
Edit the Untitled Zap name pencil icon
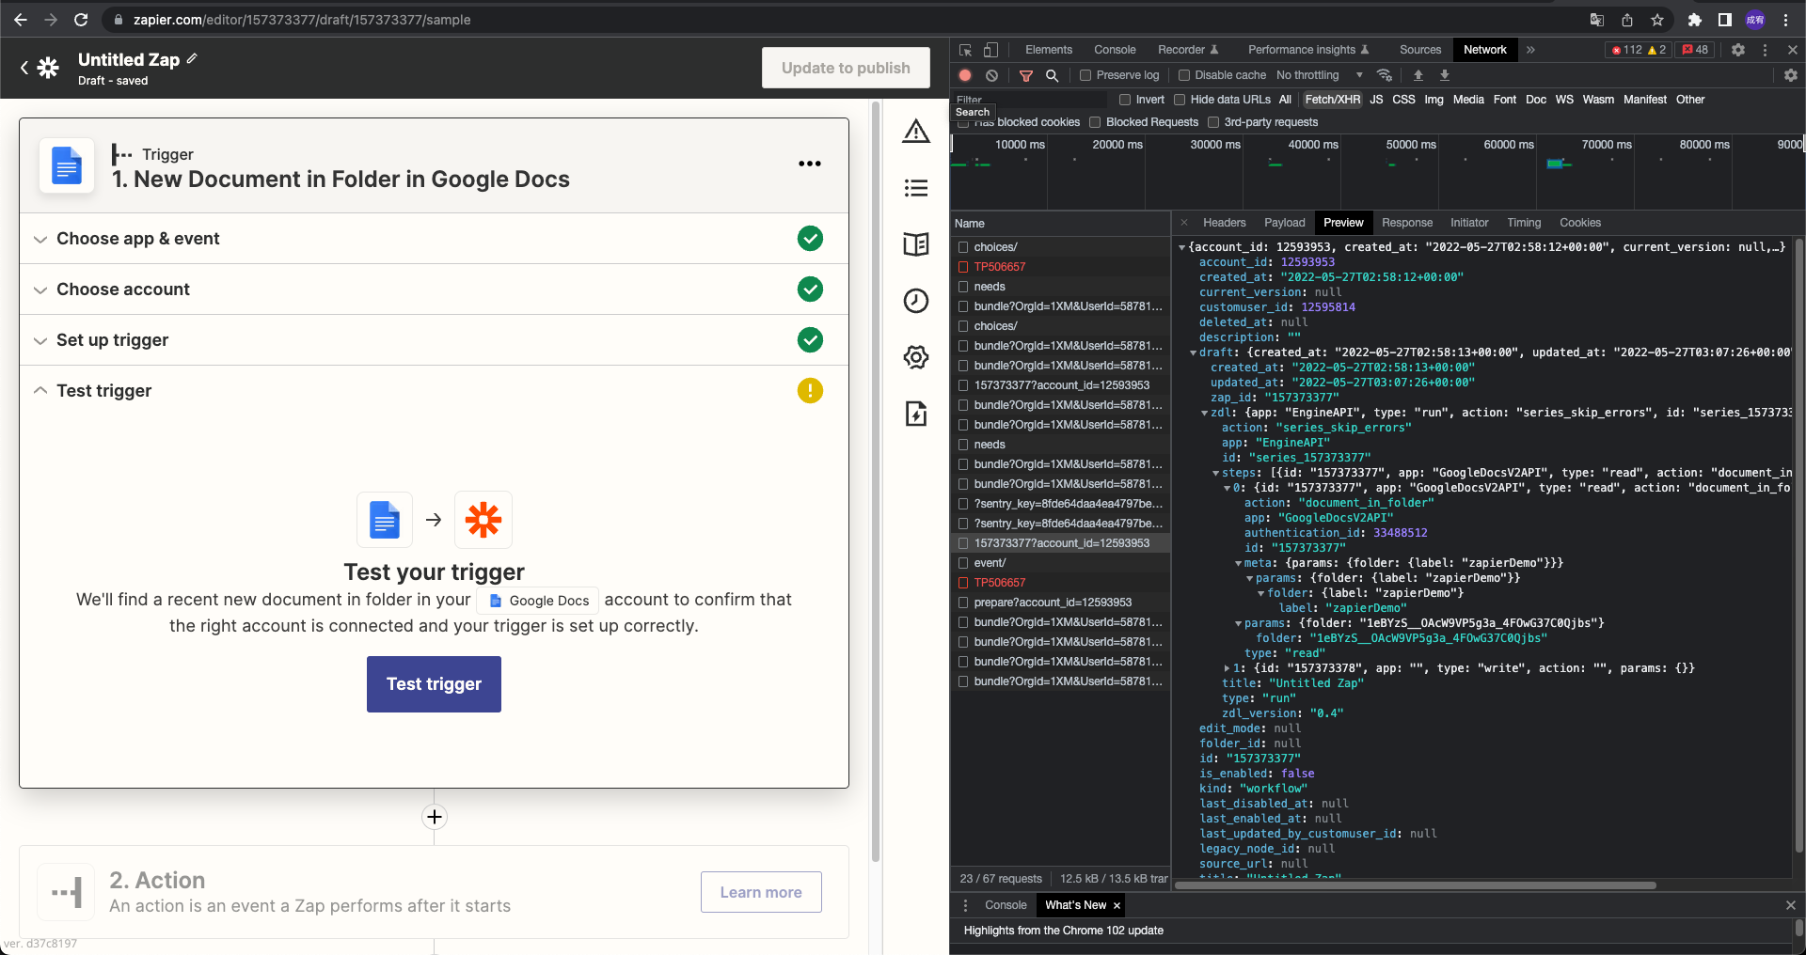pyautogui.click(x=192, y=58)
